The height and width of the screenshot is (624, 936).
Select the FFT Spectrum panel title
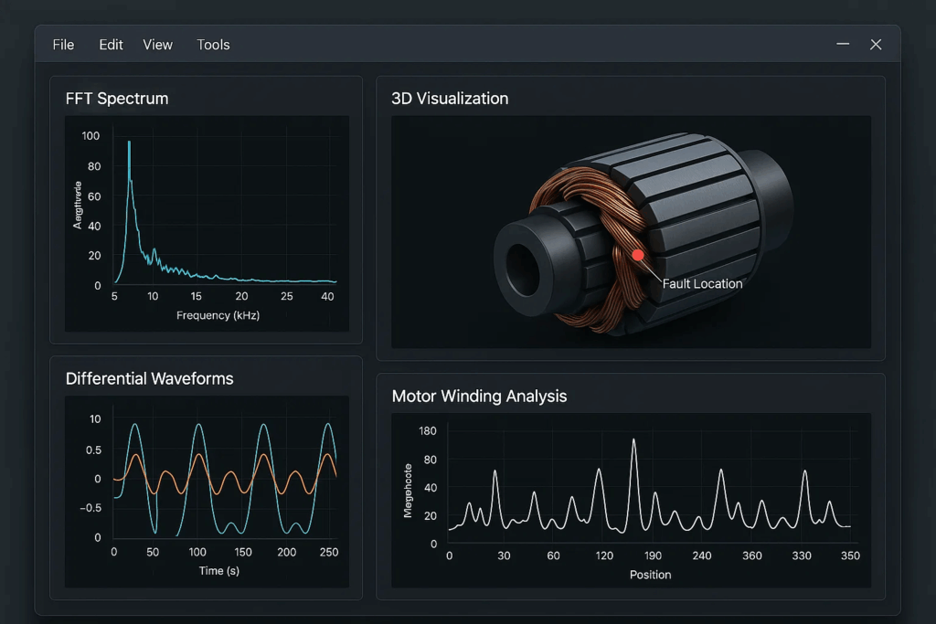coord(117,99)
